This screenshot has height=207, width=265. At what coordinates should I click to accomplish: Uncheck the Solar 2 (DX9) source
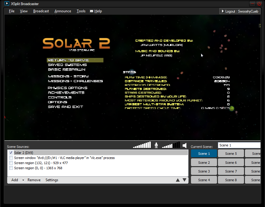tap(11, 152)
